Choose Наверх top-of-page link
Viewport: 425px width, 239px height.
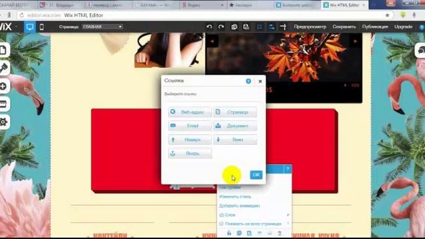(x=190, y=139)
